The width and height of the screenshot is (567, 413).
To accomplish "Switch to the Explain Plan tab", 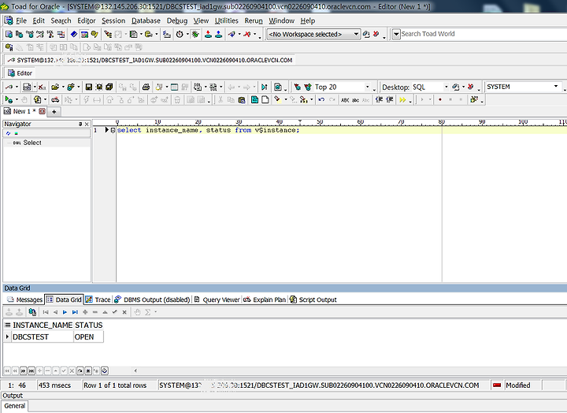I will [265, 300].
